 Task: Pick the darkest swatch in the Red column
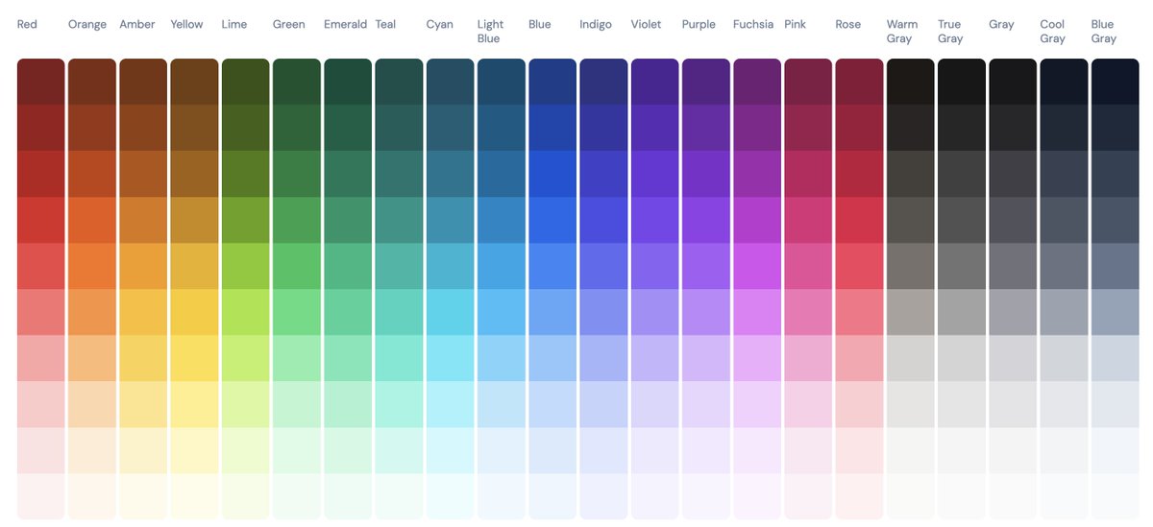pos(41,82)
